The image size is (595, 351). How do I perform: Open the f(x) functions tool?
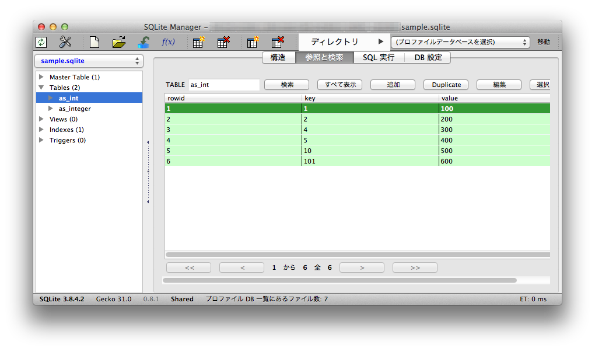(168, 41)
